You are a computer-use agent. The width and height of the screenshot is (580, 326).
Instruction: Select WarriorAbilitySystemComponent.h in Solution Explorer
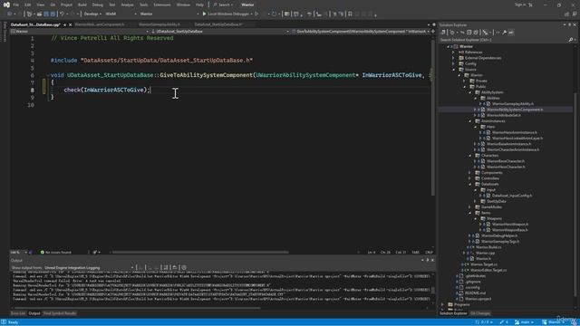coord(515,110)
